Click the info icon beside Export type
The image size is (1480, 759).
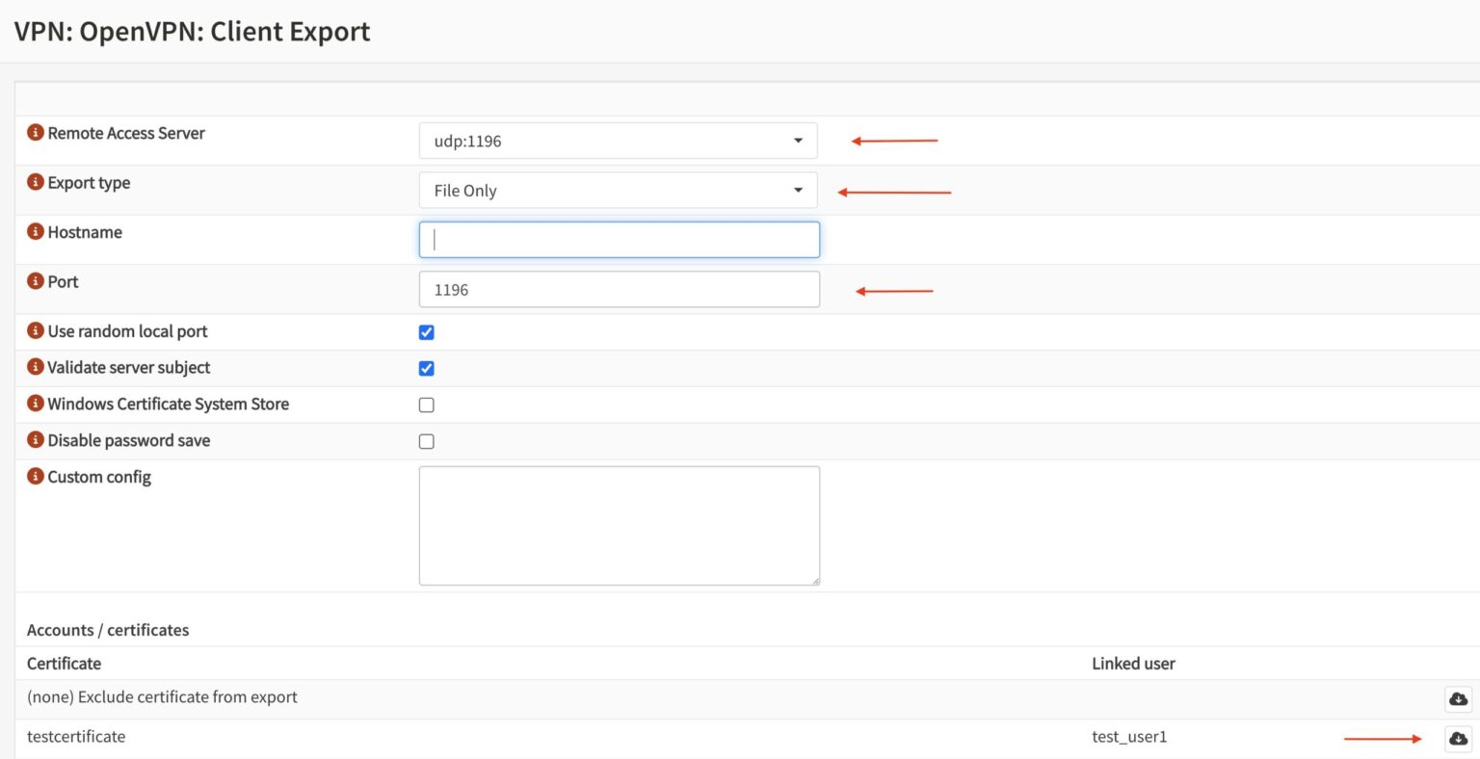tap(36, 183)
